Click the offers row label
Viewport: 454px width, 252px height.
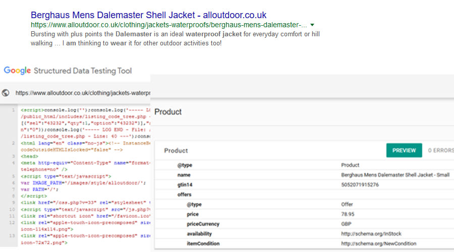[184, 195]
